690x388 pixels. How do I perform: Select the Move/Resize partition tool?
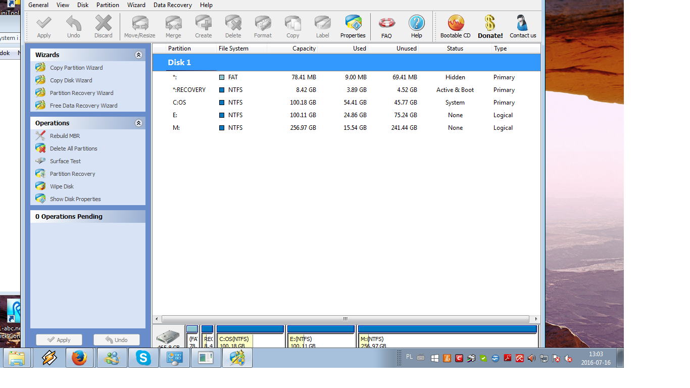(139, 26)
